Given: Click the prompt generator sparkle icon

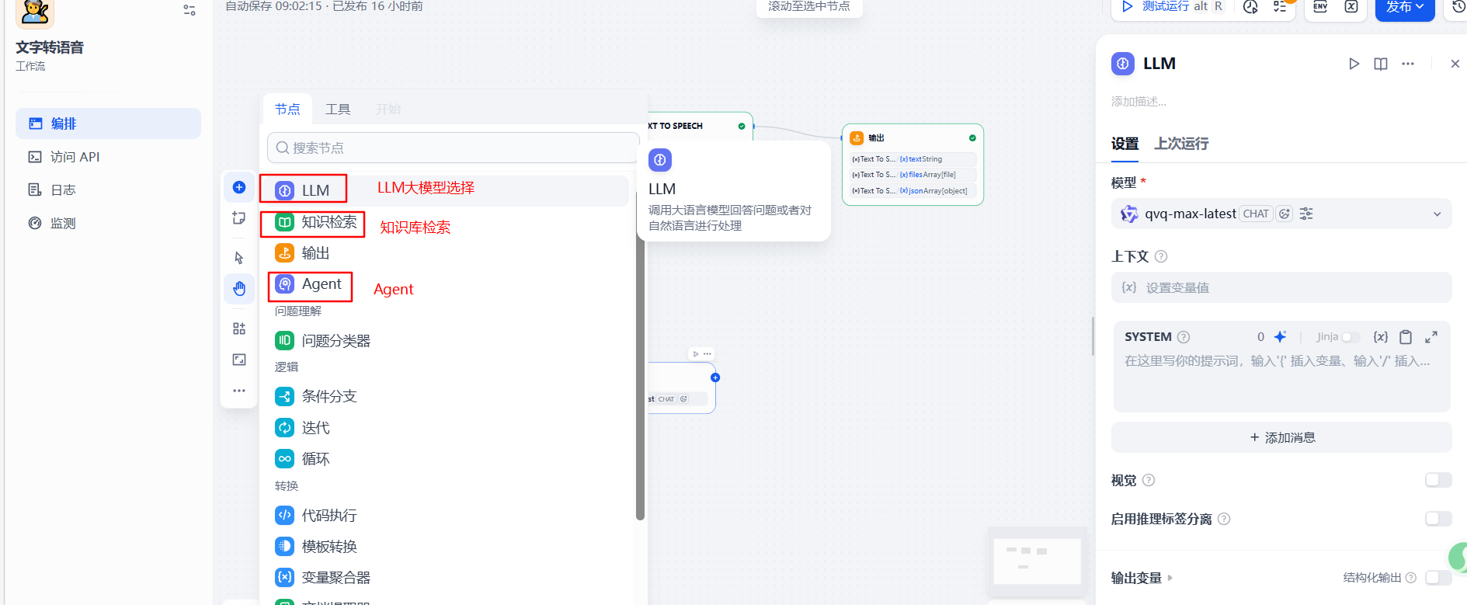Looking at the screenshot, I should click(1280, 336).
